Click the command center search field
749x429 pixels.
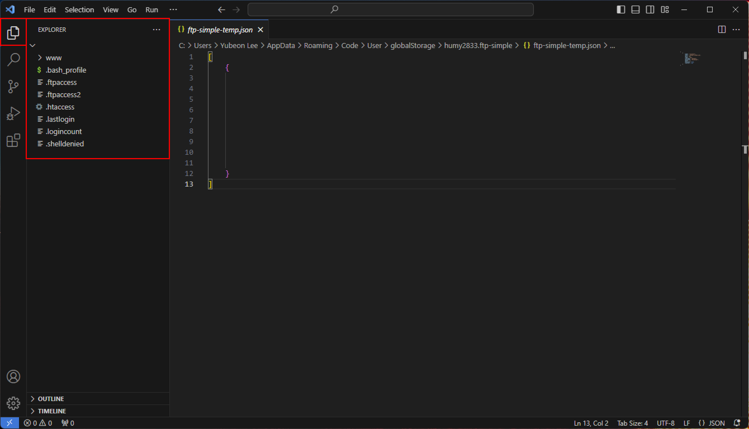pos(390,10)
